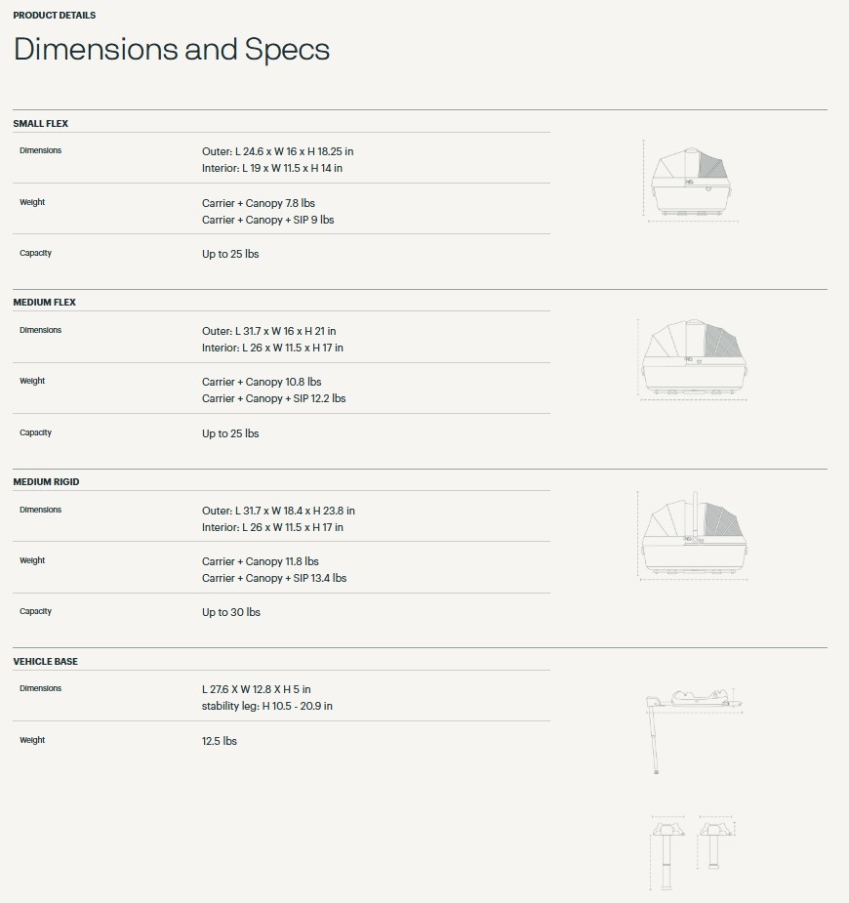The width and height of the screenshot is (849, 903).
Task: Select the Medium Flex carrier illustration
Action: (692, 359)
